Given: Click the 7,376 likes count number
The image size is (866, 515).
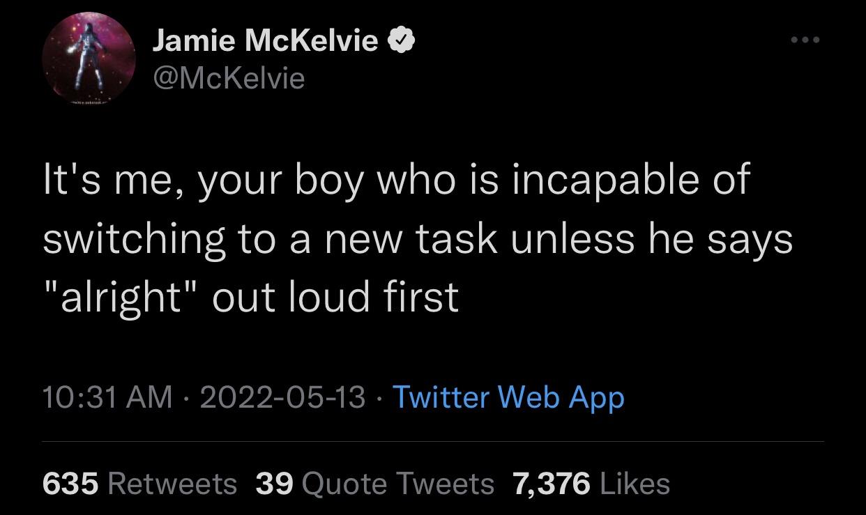Looking at the screenshot, I should click(551, 483).
